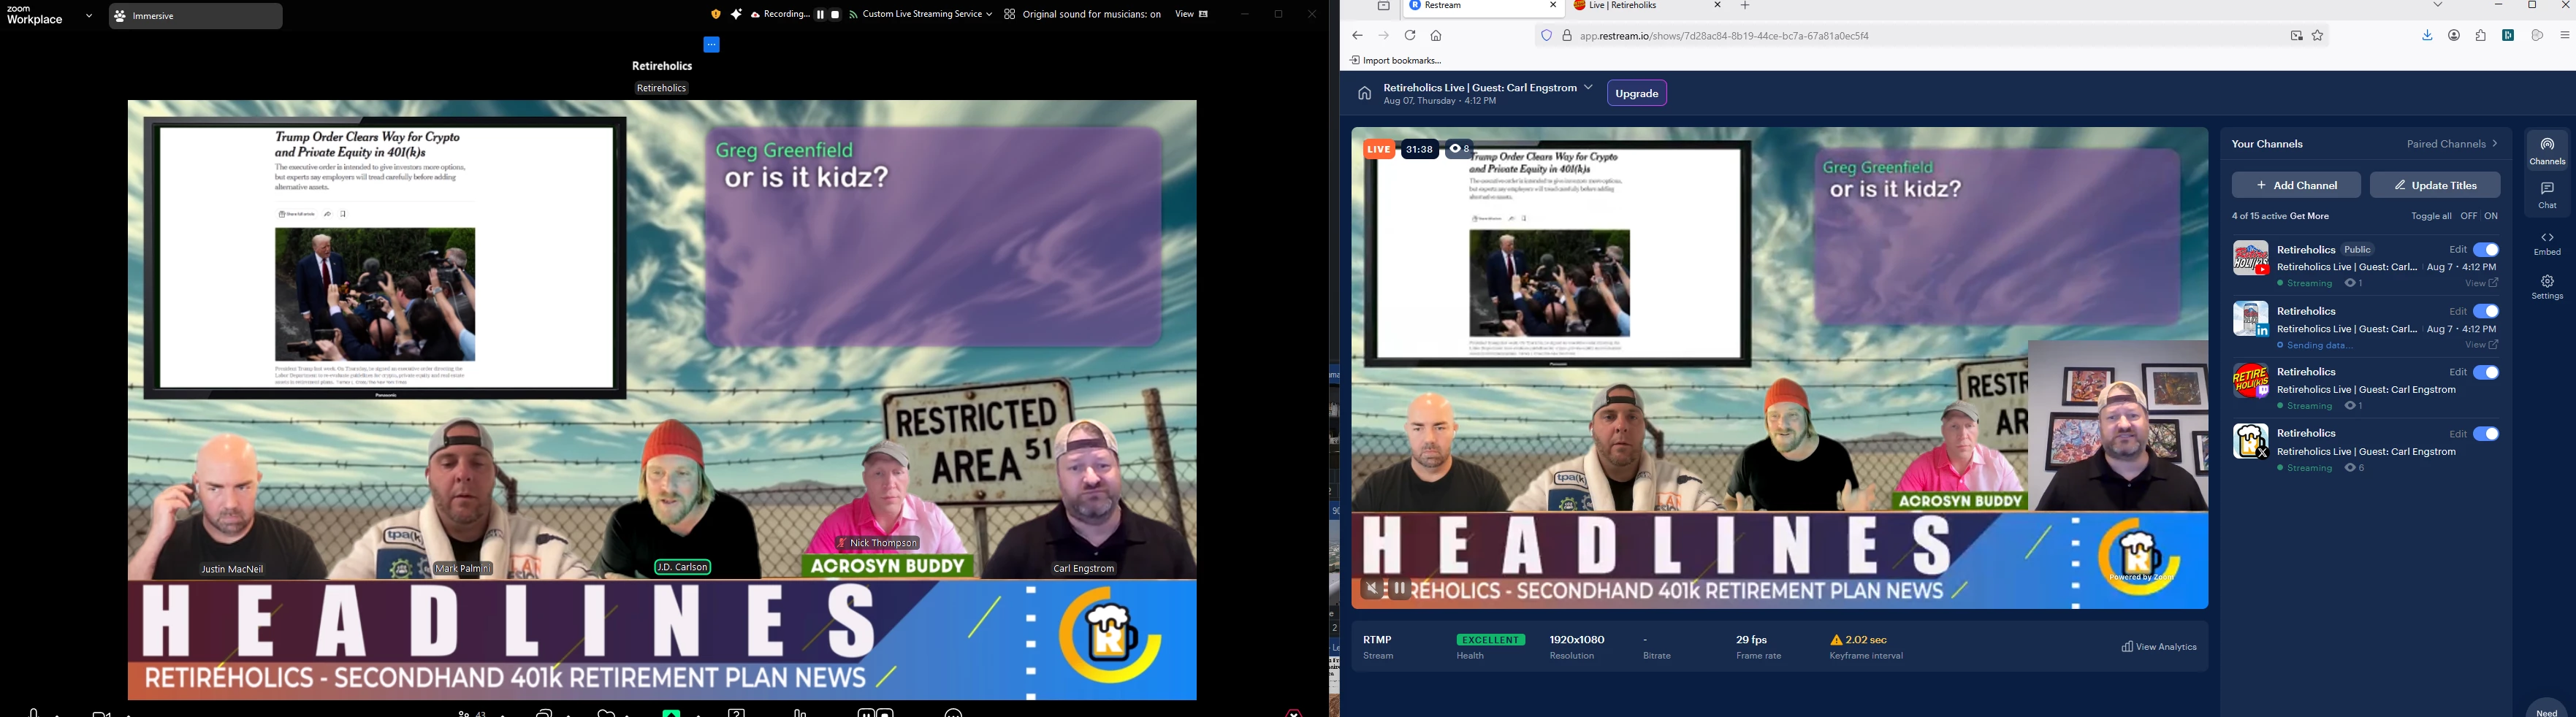
Task: Open the Channels sidebar panel
Action: pos(2546,151)
